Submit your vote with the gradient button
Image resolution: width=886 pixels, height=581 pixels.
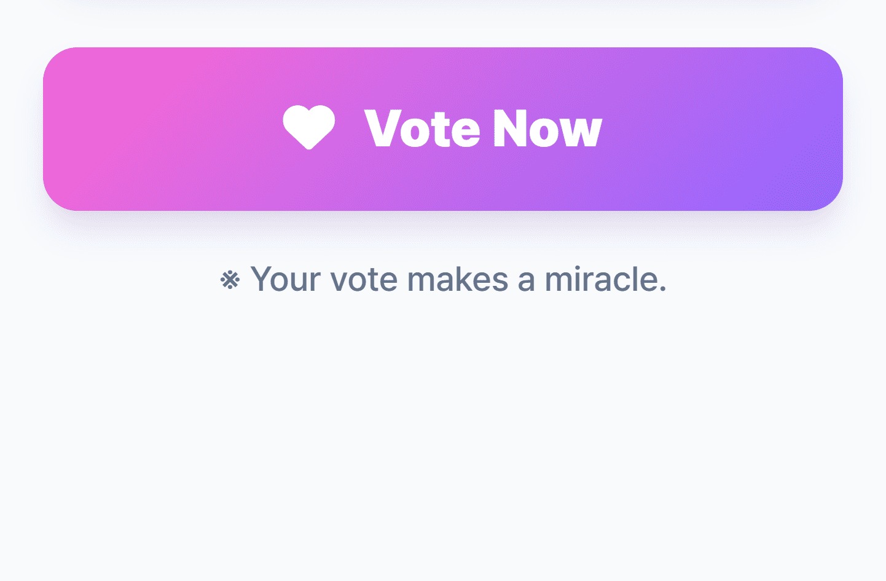click(442, 129)
